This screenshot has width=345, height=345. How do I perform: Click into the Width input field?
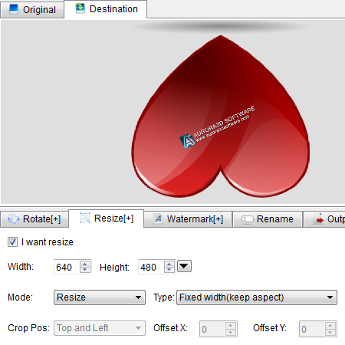67,267
